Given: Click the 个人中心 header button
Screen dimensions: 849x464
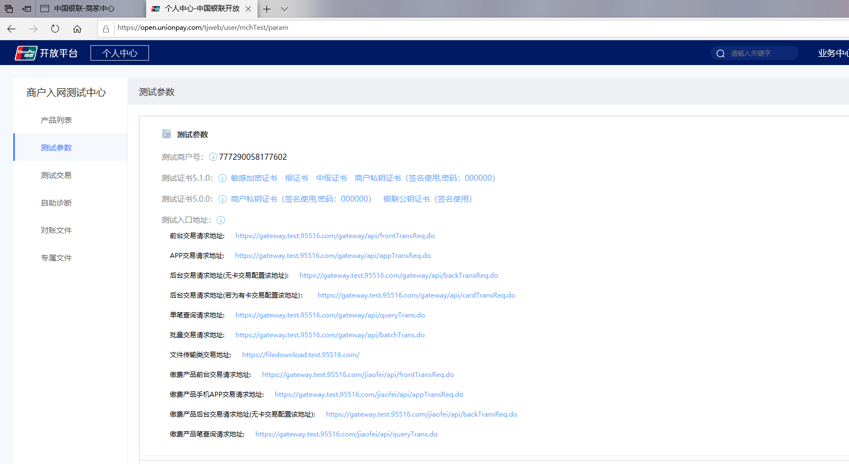Looking at the screenshot, I should pyautogui.click(x=120, y=53).
